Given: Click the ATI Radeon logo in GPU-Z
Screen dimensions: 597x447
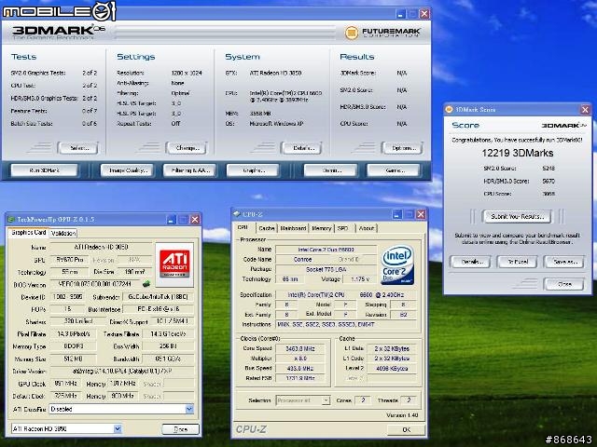Looking at the screenshot, I should click(174, 264).
